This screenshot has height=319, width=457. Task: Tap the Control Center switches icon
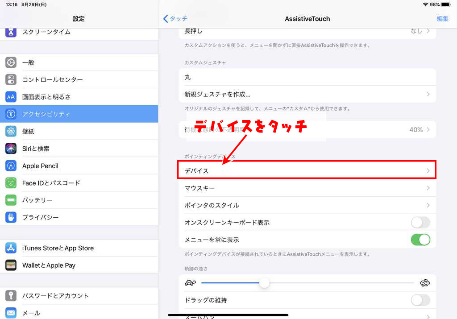tap(11, 79)
